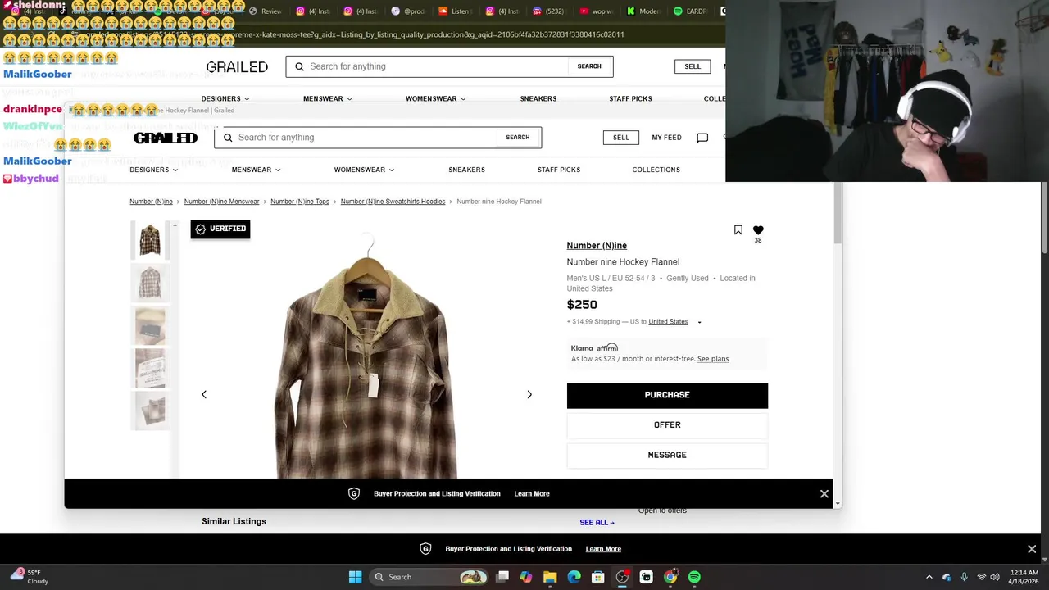
Task: Open Spotify from the taskbar
Action: pos(694,577)
